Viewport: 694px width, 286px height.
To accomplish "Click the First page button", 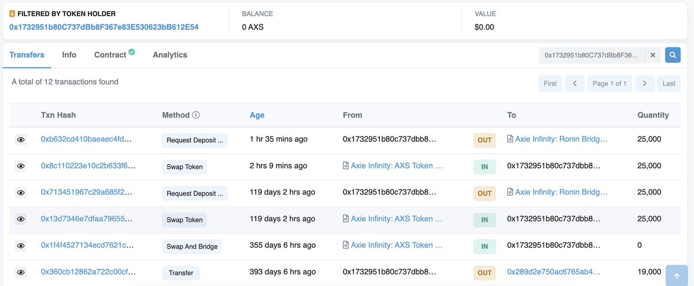I will pos(550,84).
